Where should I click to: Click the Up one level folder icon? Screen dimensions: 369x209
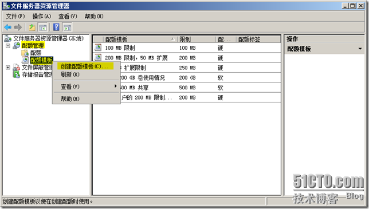(x=32, y=27)
